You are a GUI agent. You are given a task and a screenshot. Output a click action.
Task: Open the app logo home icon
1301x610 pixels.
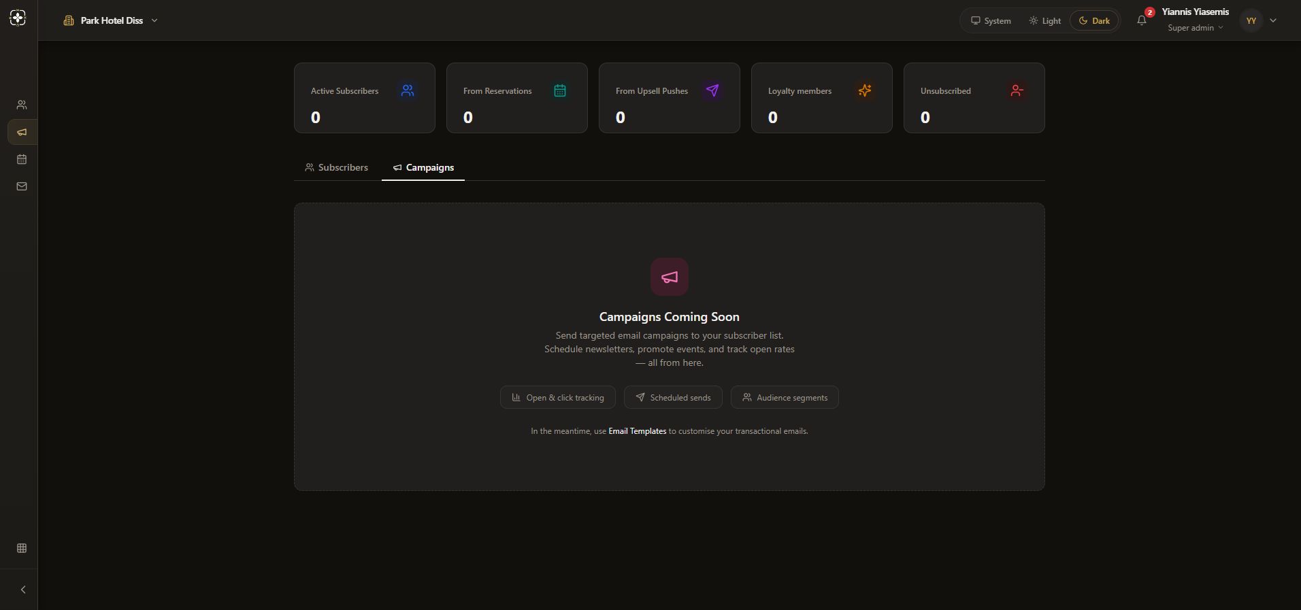tap(18, 18)
